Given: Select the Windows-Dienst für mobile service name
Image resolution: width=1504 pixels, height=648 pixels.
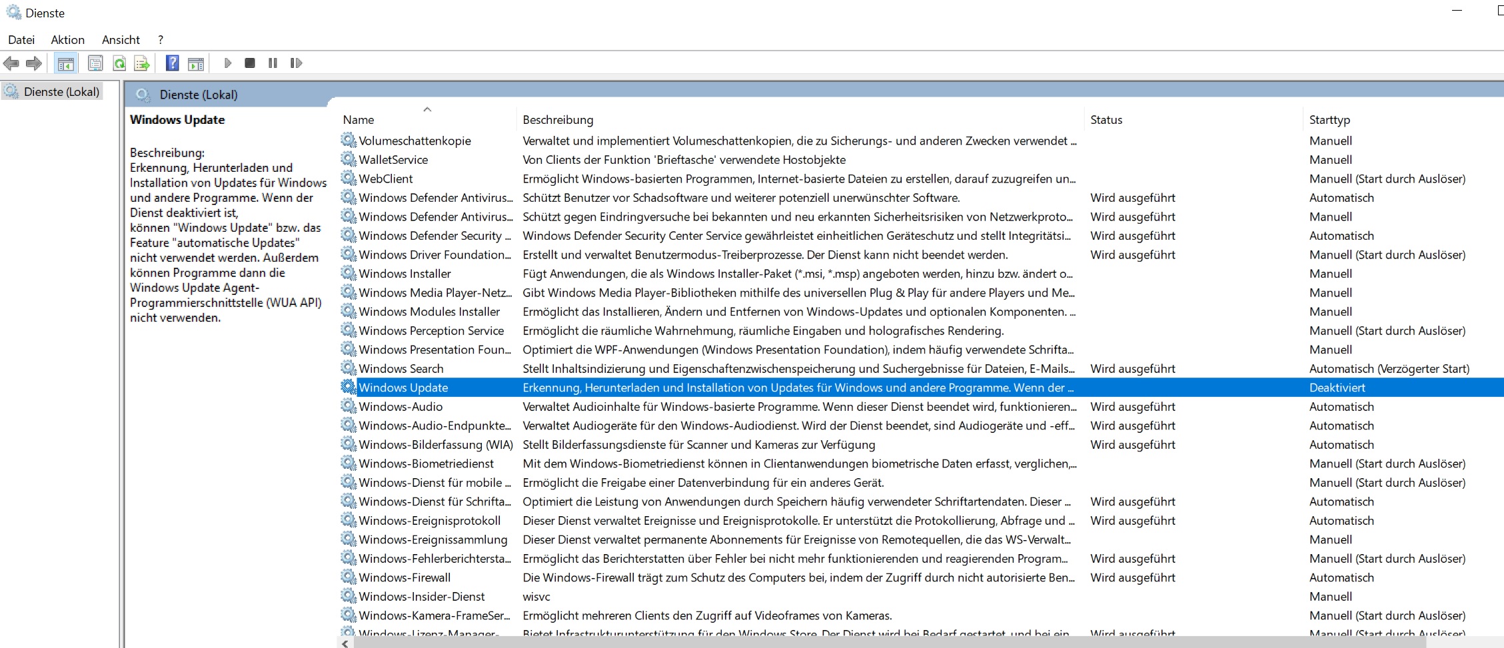Looking at the screenshot, I should click(x=435, y=482).
